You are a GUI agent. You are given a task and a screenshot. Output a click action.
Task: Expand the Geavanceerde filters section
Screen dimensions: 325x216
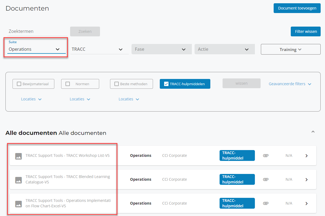point(290,84)
